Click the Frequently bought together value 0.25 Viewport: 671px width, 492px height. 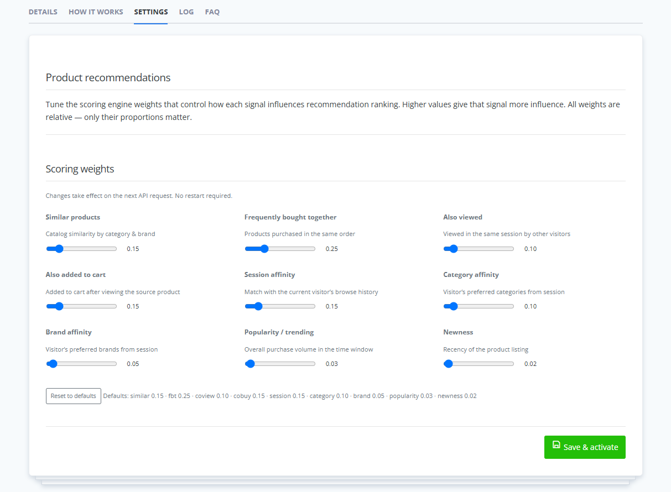(331, 249)
